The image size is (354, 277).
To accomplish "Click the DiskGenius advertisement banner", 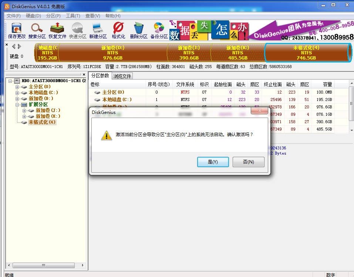I will coord(261,30).
